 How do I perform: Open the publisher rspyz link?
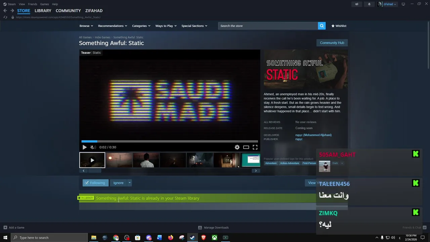point(299,139)
